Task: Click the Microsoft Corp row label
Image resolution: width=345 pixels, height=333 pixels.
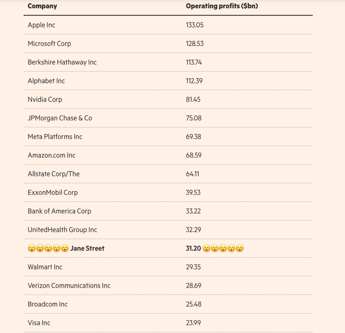Action: (49, 44)
